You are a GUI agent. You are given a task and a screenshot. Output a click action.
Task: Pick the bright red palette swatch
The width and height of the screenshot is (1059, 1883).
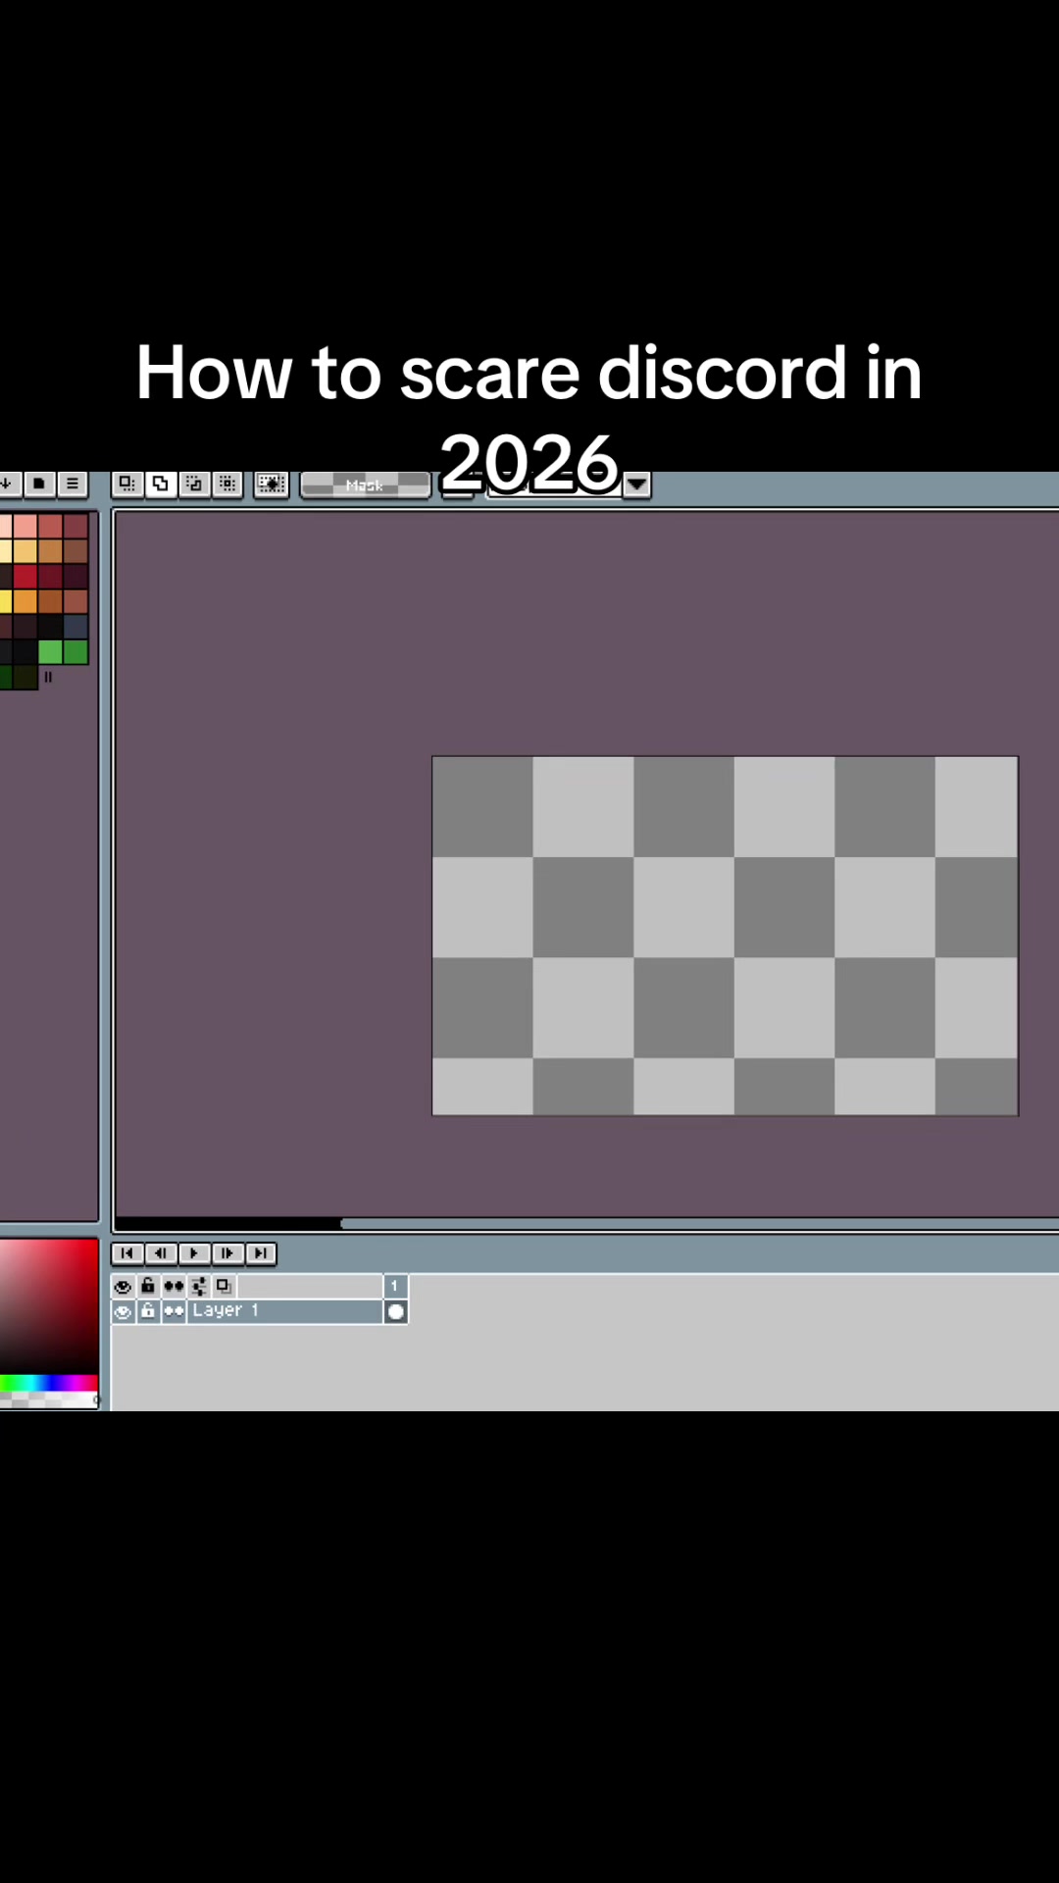pos(25,576)
